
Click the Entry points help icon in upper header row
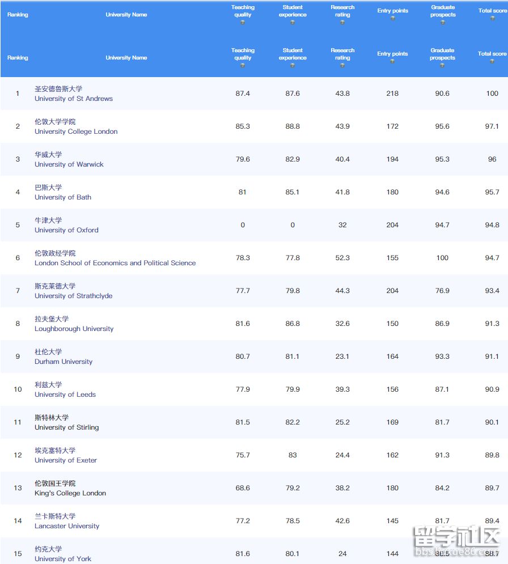392,18
